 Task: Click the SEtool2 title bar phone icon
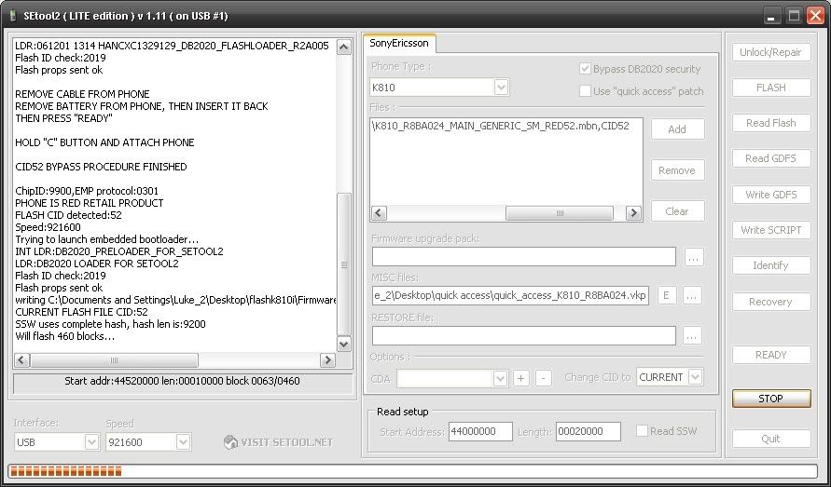[12, 15]
